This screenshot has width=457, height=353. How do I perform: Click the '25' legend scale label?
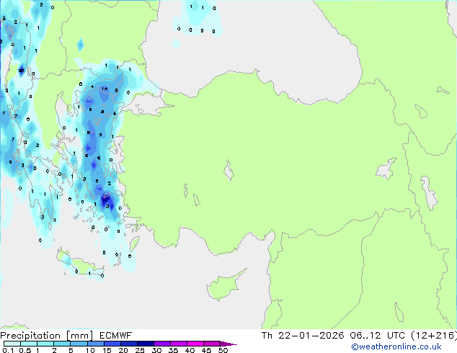click(140, 350)
